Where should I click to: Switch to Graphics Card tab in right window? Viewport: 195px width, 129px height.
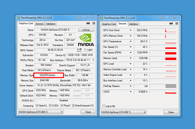109,24
